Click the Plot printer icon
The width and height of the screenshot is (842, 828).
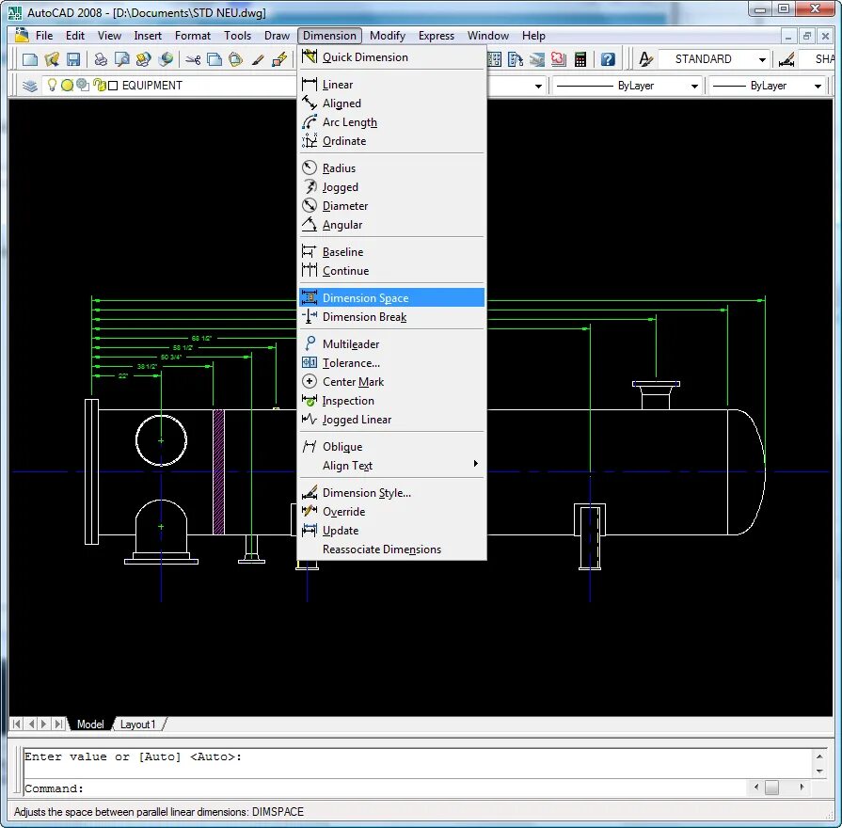[101, 59]
